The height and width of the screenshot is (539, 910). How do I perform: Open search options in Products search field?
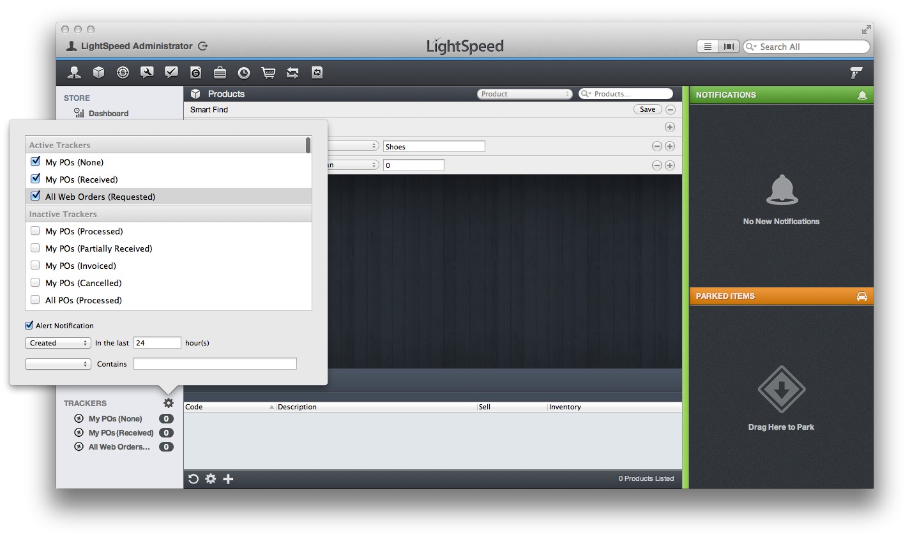tap(586, 94)
